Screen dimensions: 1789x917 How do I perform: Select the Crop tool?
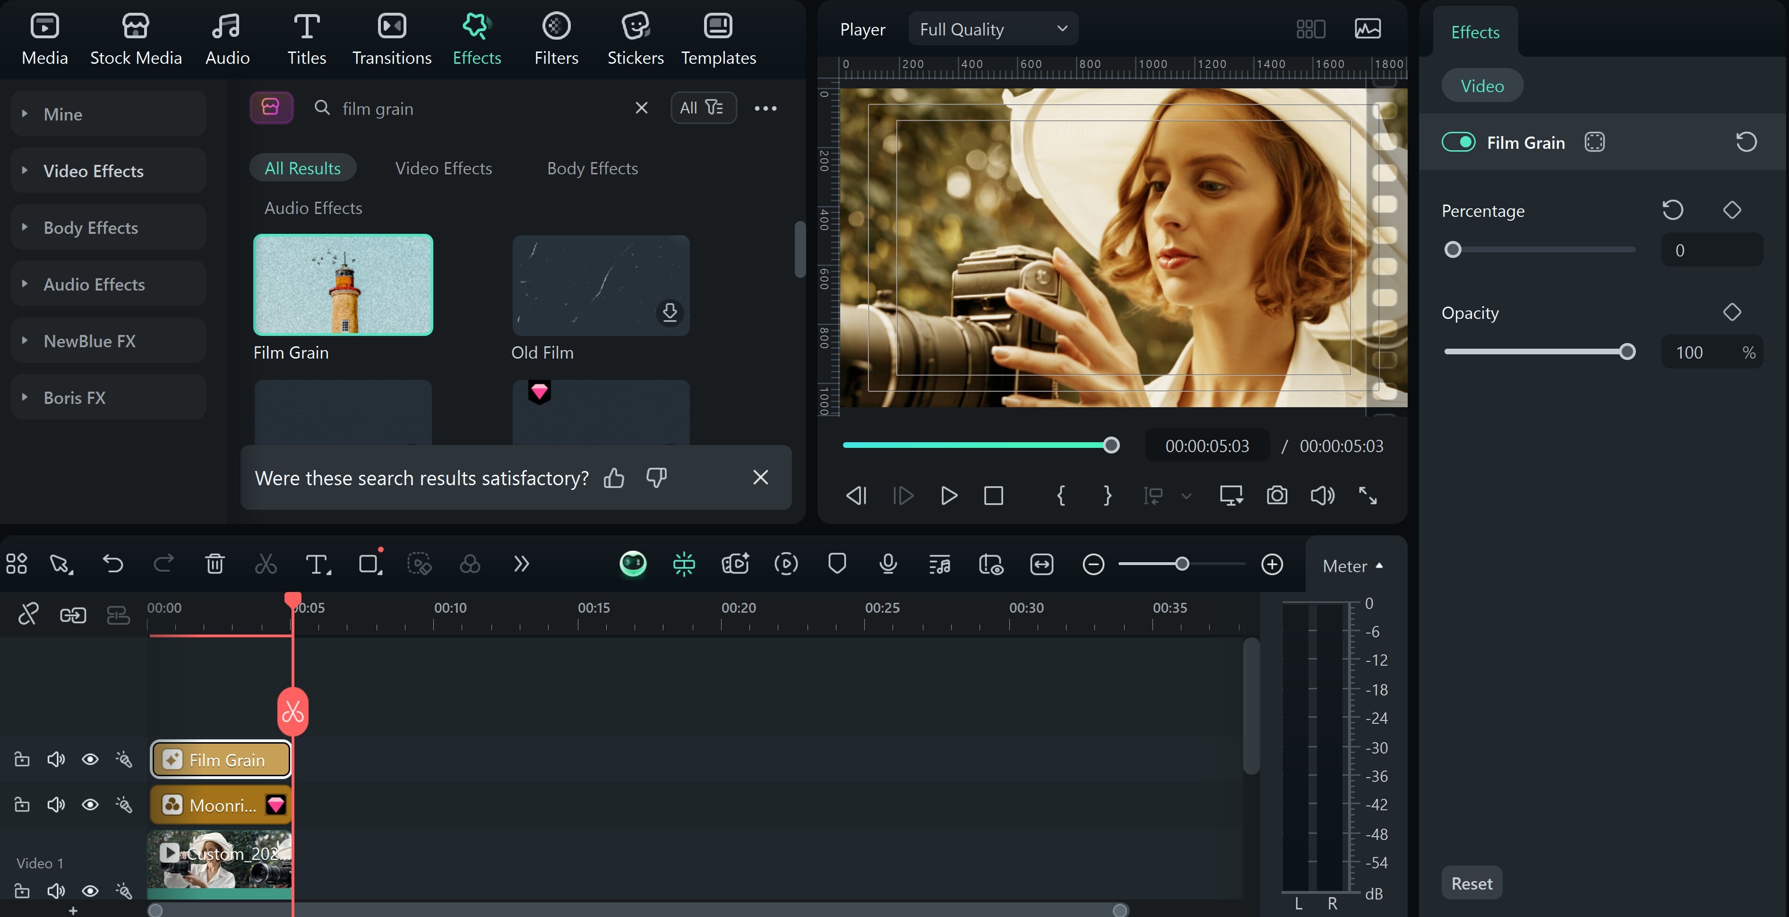click(370, 564)
